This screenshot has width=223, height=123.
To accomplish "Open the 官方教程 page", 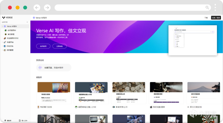I will coord(11,34).
